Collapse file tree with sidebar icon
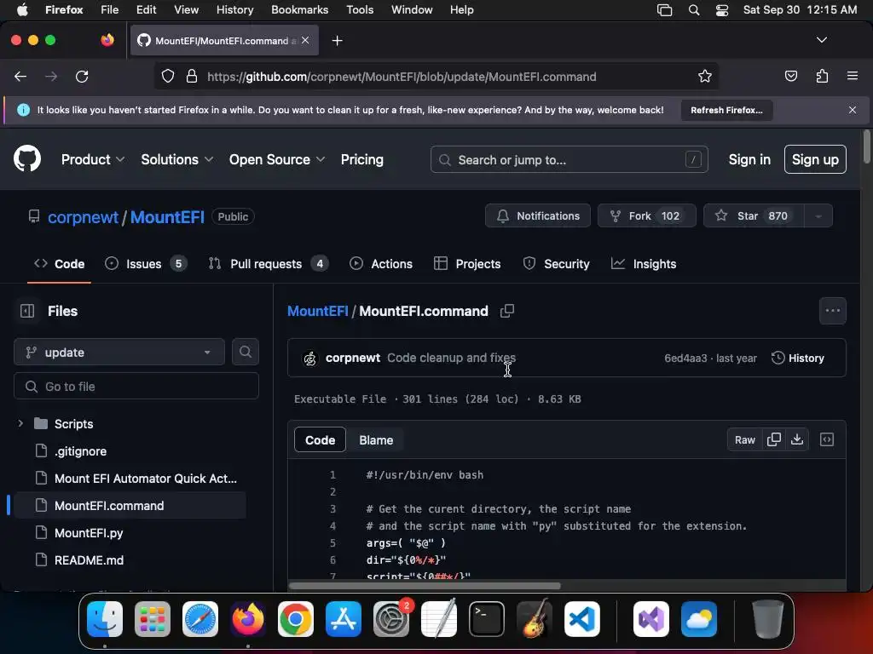 tap(27, 311)
